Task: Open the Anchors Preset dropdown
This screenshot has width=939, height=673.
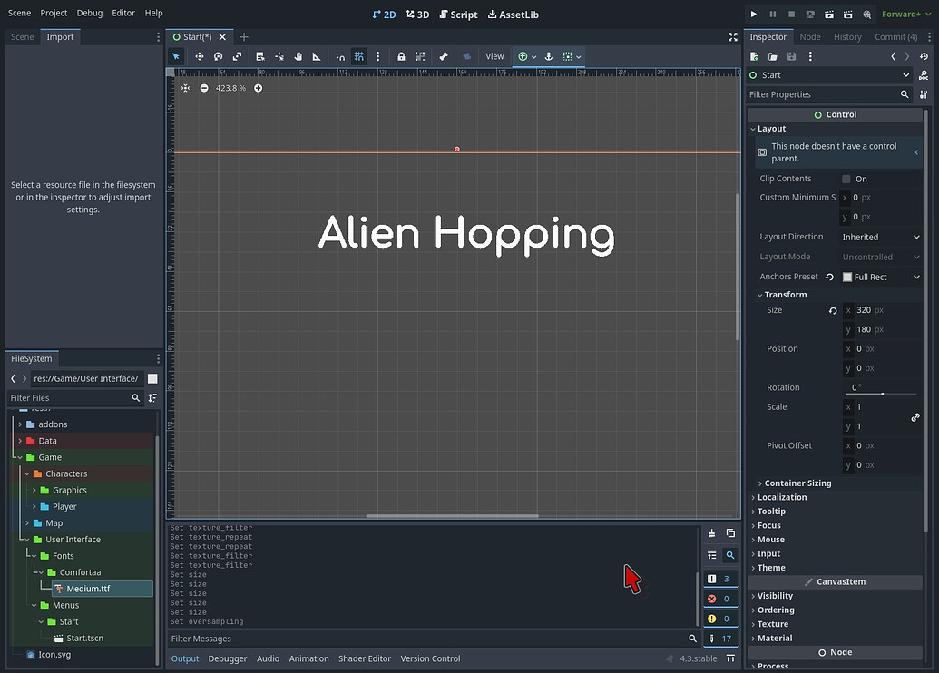Action: [x=880, y=277]
